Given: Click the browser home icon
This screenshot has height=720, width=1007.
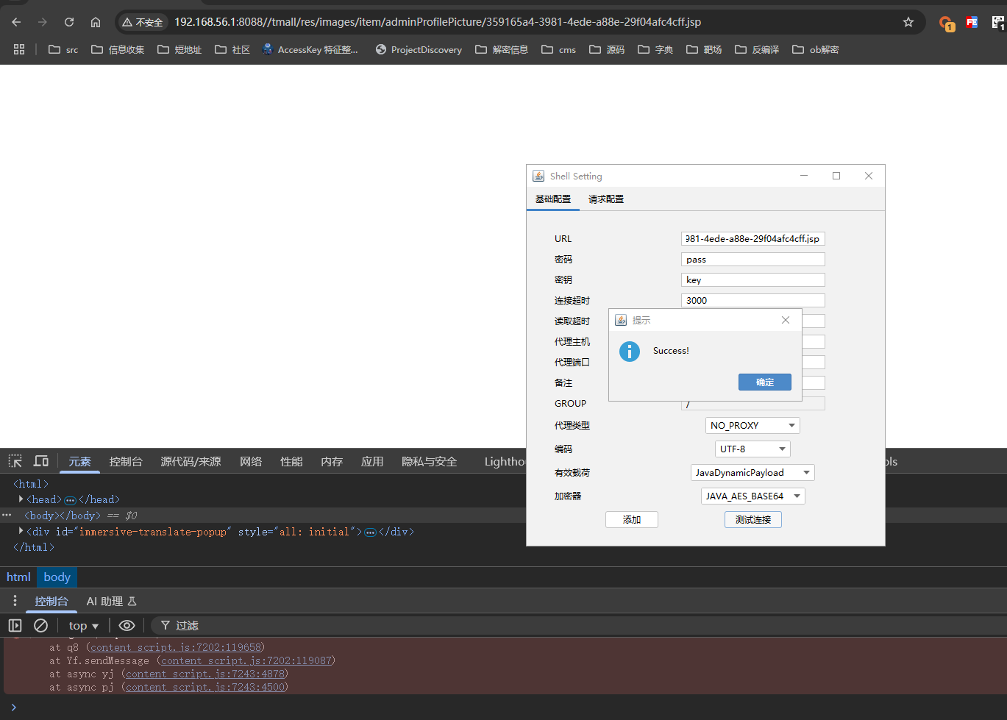Looking at the screenshot, I should click(x=96, y=22).
